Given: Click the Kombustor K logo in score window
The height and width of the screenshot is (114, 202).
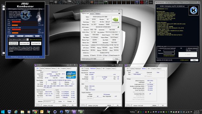Looking at the screenshot, I should coord(193,10).
